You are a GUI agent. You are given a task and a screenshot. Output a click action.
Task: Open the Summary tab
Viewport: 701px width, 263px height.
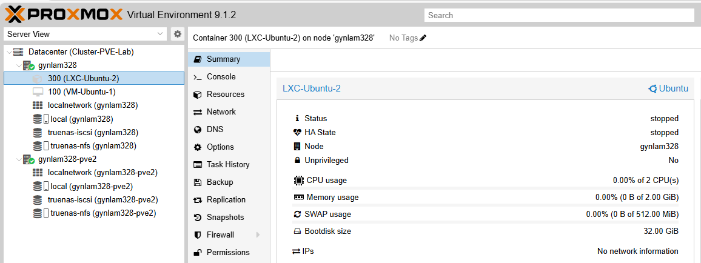point(229,59)
